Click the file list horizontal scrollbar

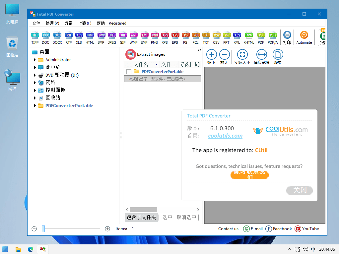click(x=143, y=210)
